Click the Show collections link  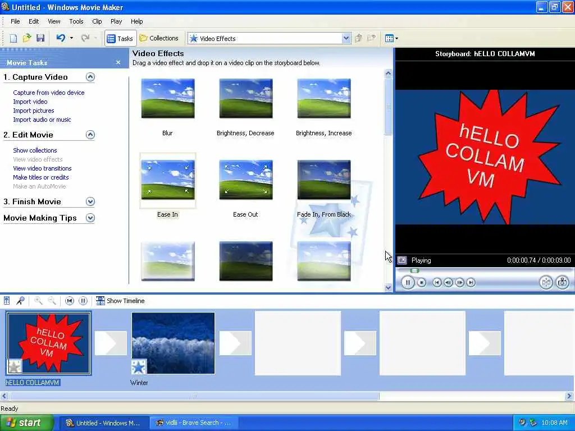click(x=35, y=150)
